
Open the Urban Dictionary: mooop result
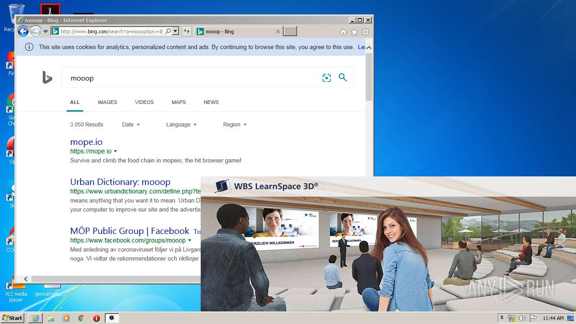120,182
